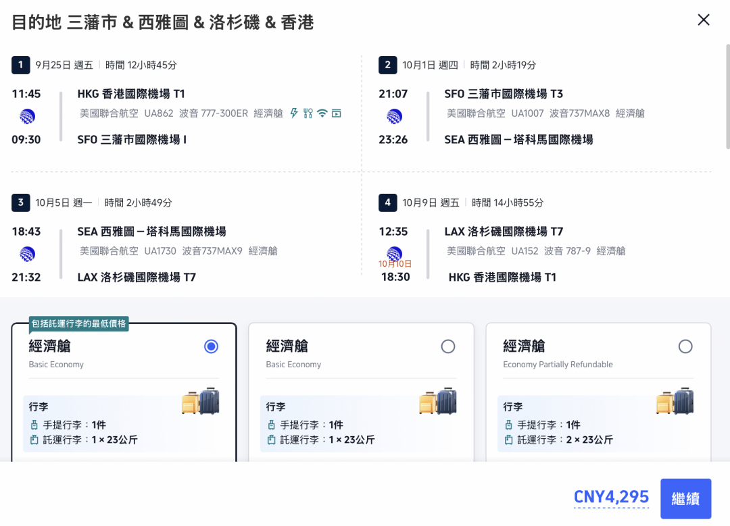Select the second Basic Economy fare radio button
Image resolution: width=730 pixels, height=526 pixels.
click(x=448, y=346)
